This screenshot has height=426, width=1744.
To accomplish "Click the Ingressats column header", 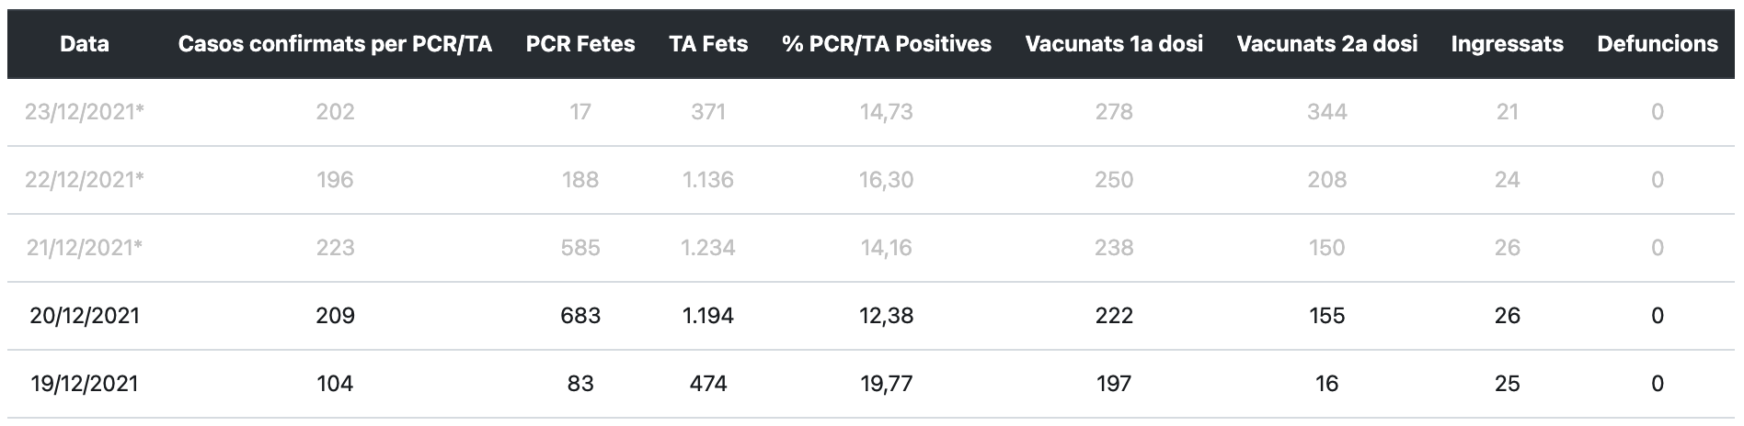I will click(x=1507, y=44).
